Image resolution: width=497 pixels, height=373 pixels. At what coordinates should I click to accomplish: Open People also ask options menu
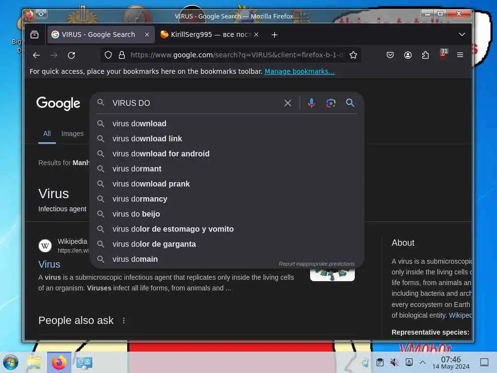124,321
